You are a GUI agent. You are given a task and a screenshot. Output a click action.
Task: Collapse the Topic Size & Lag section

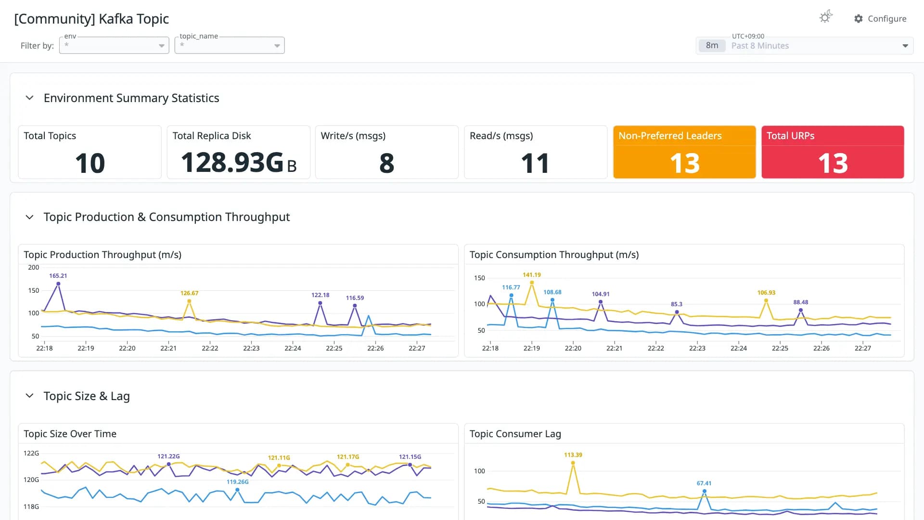tap(29, 396)
